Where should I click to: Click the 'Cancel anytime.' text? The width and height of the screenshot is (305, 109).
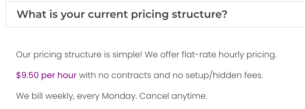[173, 96]
